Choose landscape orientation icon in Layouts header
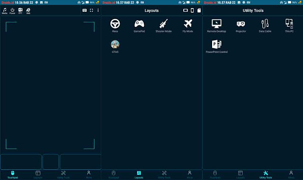The width and height of the screenshot is (303, 180). [185, 10]
